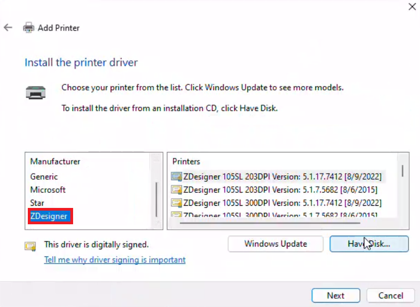
Task: Click the large printer illustration icon
Action: (x=35, y=93)
